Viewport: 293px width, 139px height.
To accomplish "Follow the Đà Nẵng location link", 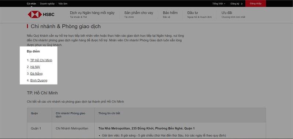I will pyautogui.click(x=36, y=74).
